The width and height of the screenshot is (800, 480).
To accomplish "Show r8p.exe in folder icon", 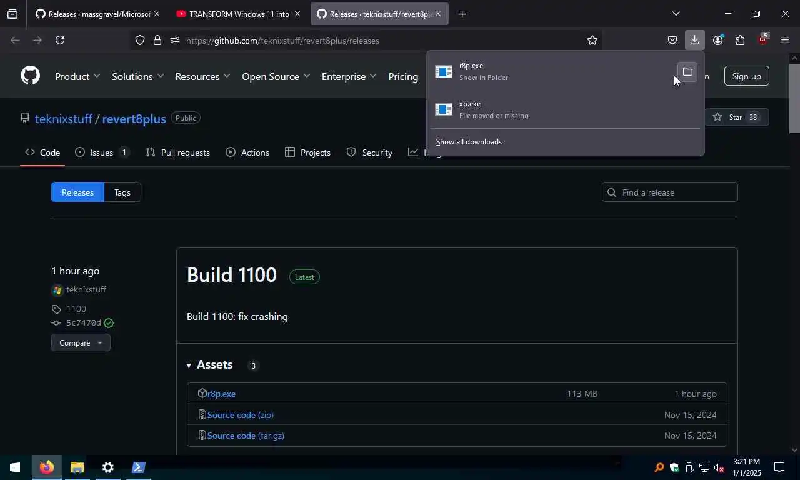I will pyautogui.click(x=687, y=72).
